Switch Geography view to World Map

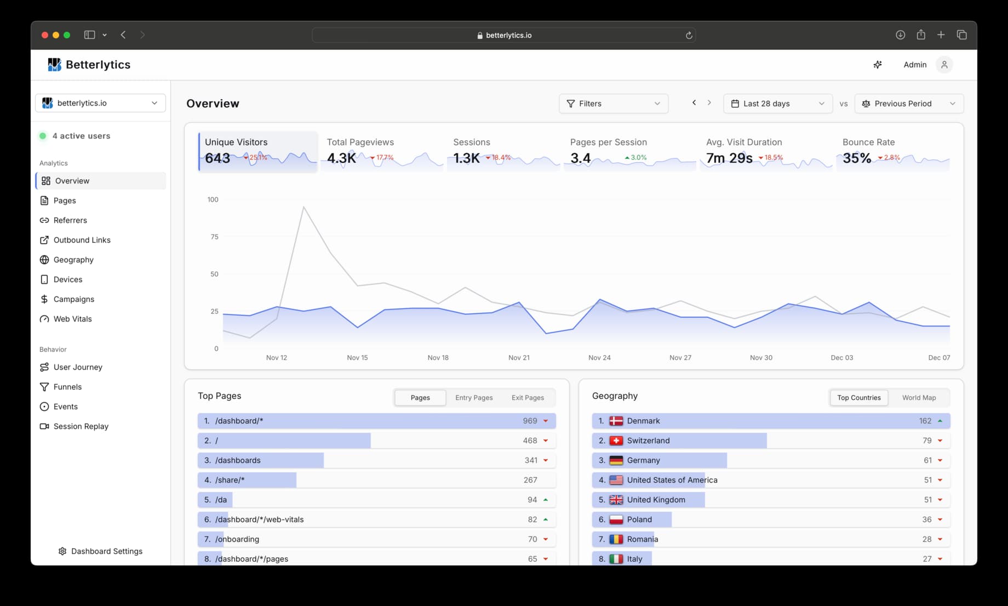pos(919,397)
